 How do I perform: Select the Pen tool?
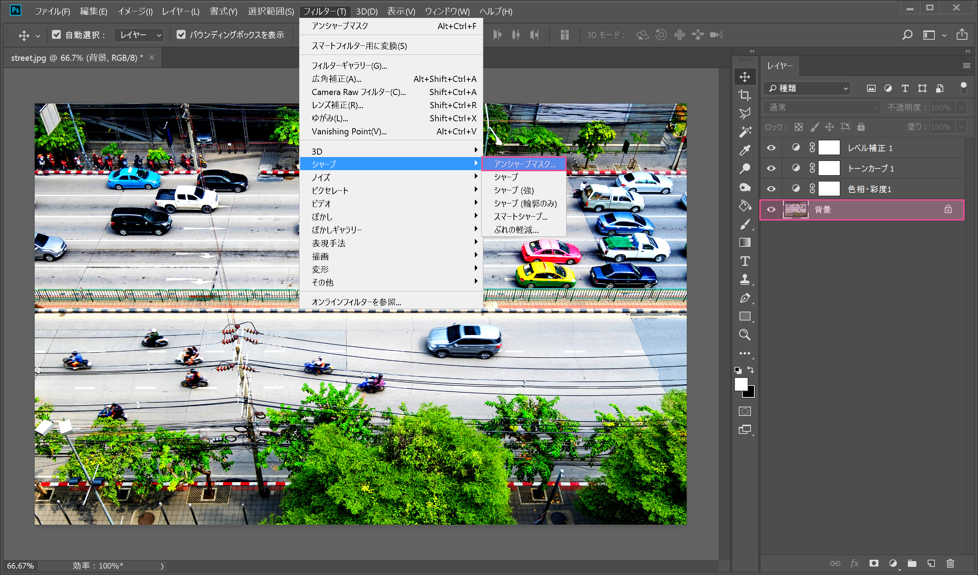[x=744, y=298]
